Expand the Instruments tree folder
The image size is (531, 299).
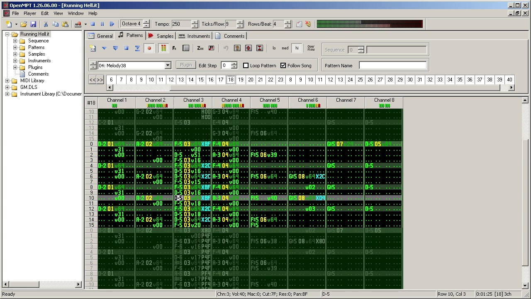click(15, 61)
